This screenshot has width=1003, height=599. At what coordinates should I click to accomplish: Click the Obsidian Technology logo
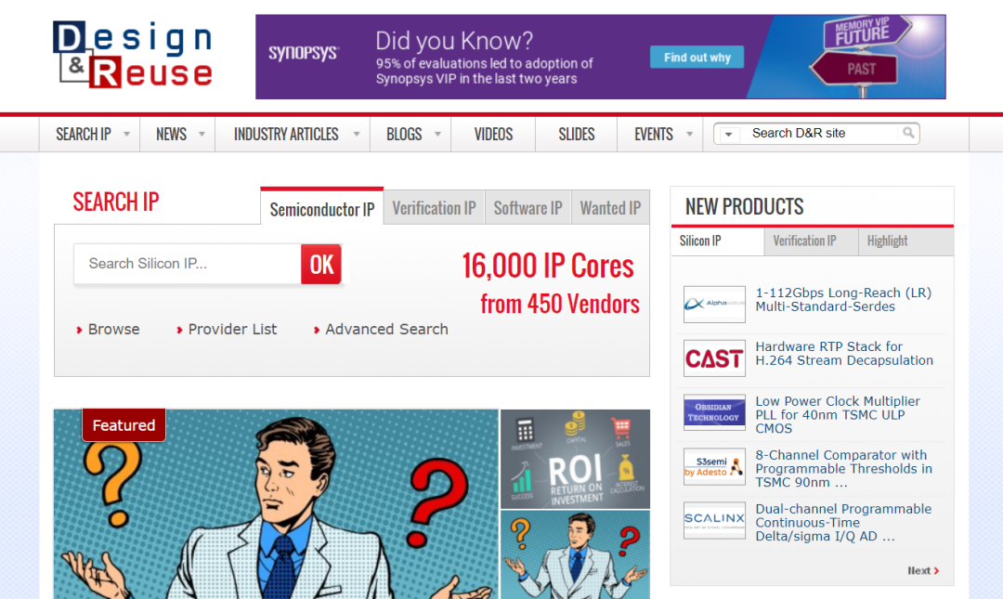[x=714, y=412]
